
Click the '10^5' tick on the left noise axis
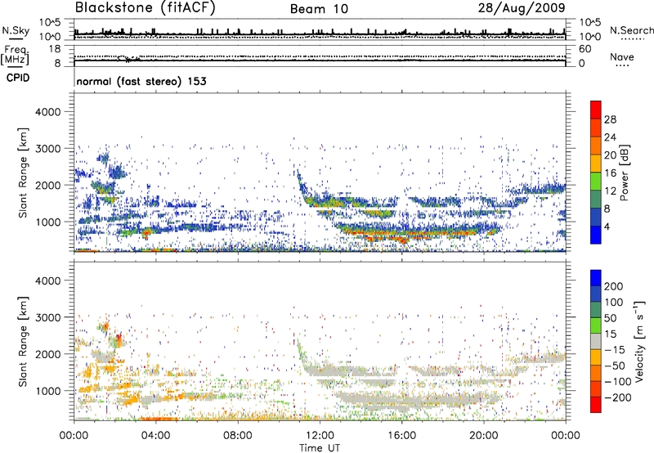click(x=50, y=22)
